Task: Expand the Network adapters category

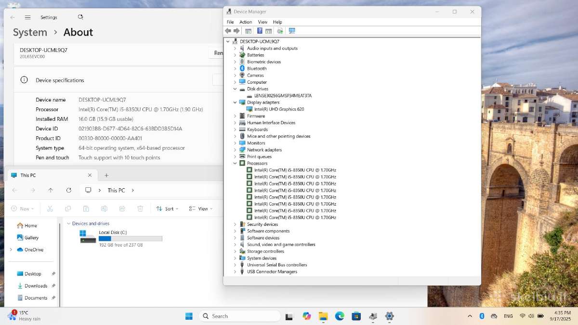Action: point(235,150)
